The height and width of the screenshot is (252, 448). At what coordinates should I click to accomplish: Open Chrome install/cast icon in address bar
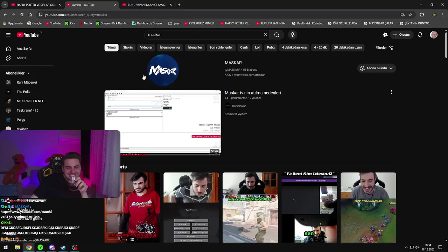(x=402, y=15)
